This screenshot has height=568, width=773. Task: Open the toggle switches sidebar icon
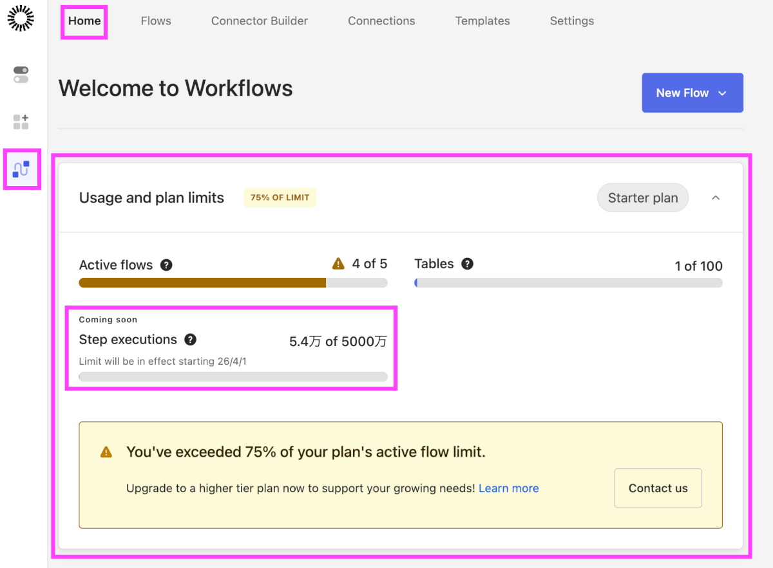click(x=21, y=75)
